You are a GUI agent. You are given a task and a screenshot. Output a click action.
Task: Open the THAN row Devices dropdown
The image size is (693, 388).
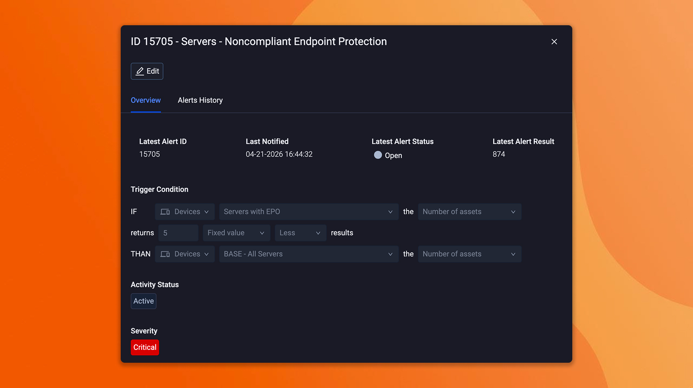pos(185,254)
